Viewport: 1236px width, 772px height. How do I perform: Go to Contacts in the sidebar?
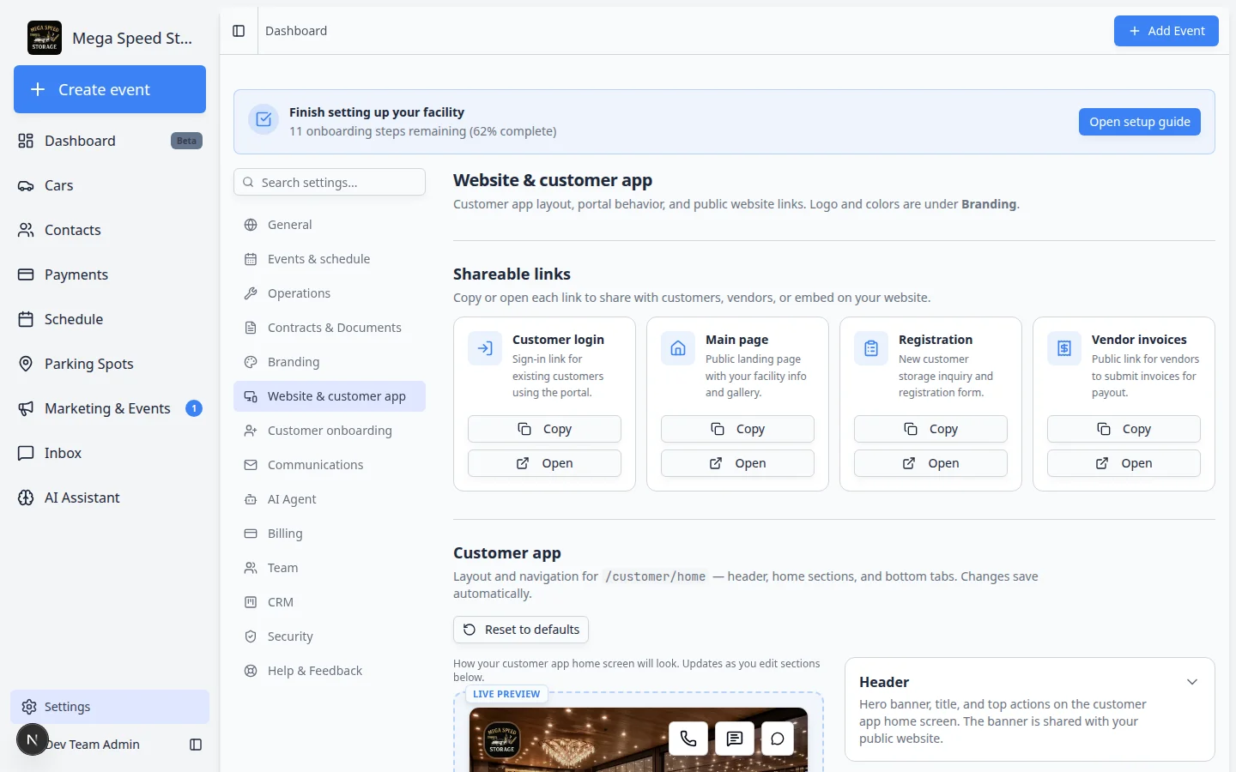110,230
